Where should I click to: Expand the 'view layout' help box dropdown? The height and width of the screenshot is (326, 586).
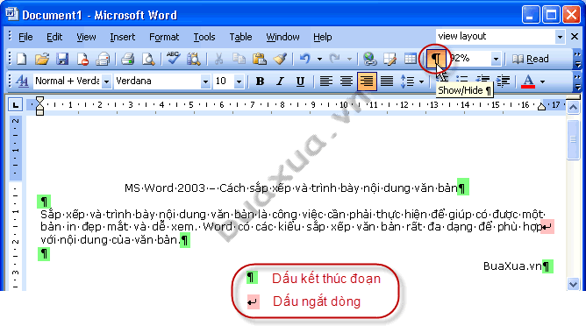[560, 37]
